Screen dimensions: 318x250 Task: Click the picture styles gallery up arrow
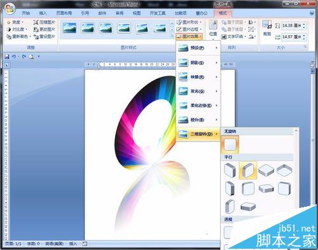172,23
